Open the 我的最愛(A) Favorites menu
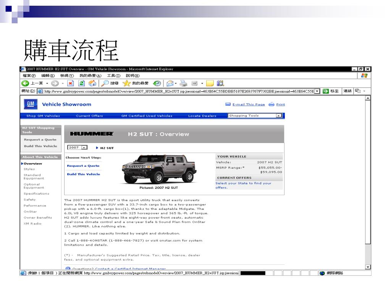Screen dimensions: 391x293 (90, 76)
